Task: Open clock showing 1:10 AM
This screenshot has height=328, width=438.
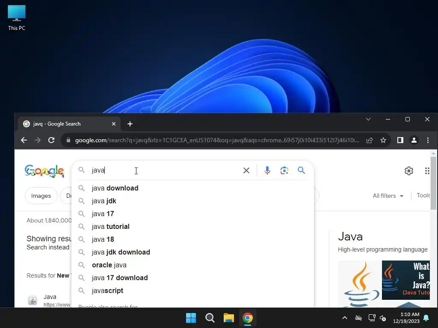Action: point(406,318)
